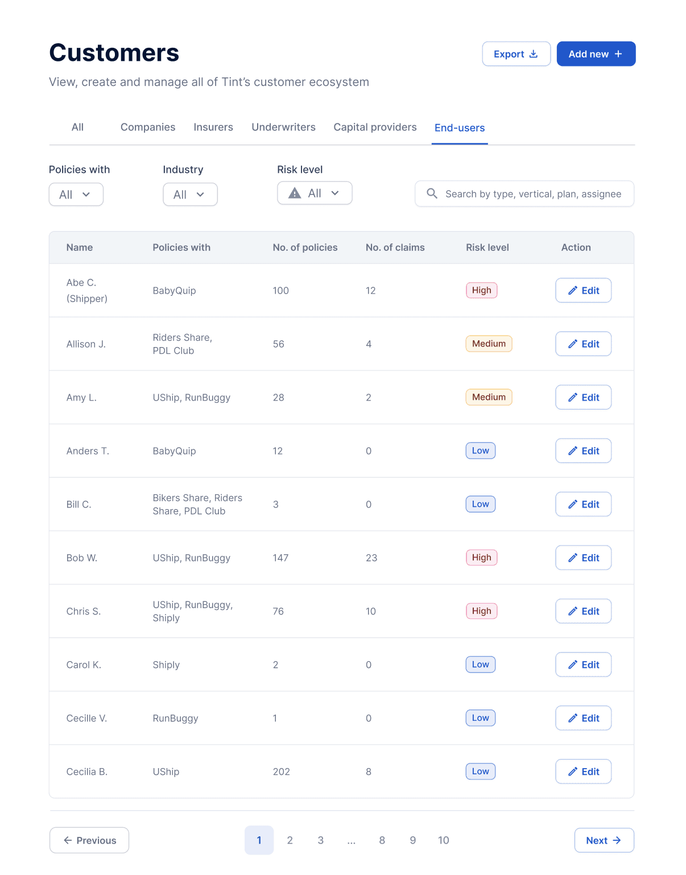Image resolution: width=686 pixels, height=875 pixels.
Task: Open Edit for Anders T.
Action: [583, 451]
